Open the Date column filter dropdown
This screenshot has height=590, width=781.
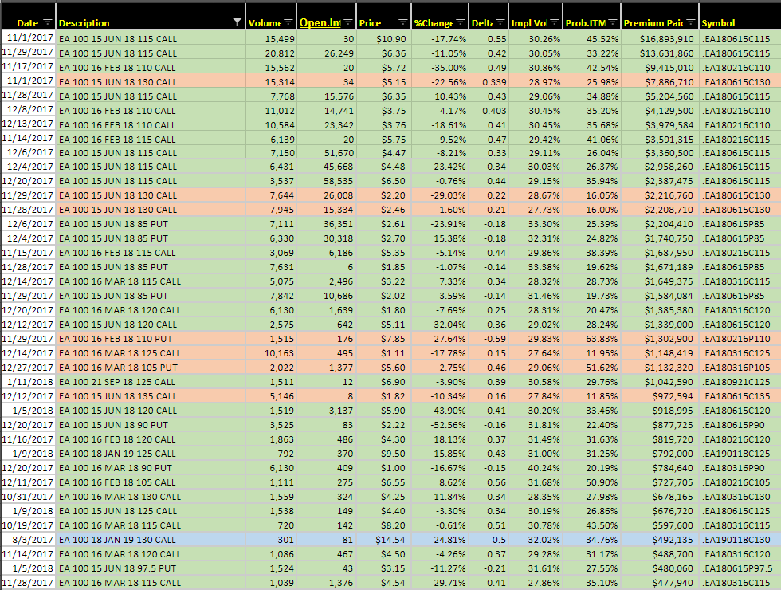47,22
